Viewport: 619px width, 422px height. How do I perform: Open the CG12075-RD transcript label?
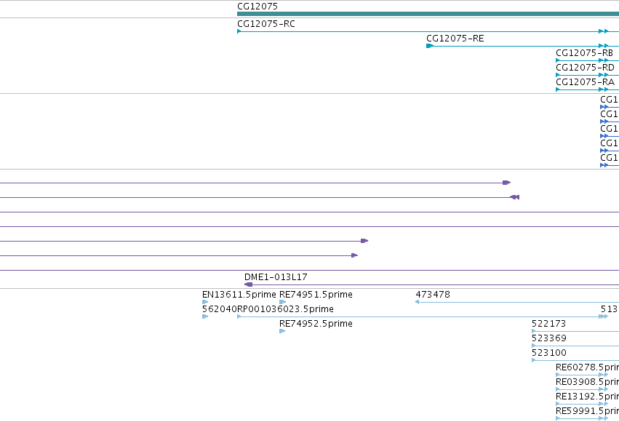coord(585,68)
